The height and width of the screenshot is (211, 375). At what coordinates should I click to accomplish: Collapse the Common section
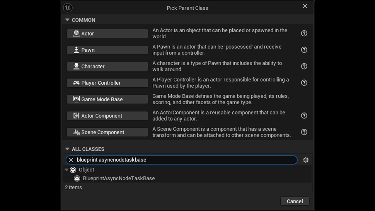pyautogui.click(x=67, y=20)
